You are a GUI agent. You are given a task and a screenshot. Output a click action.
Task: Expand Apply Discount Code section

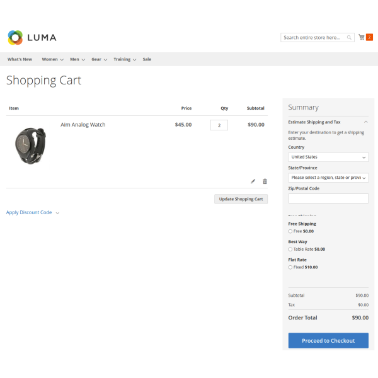[32, 212]
